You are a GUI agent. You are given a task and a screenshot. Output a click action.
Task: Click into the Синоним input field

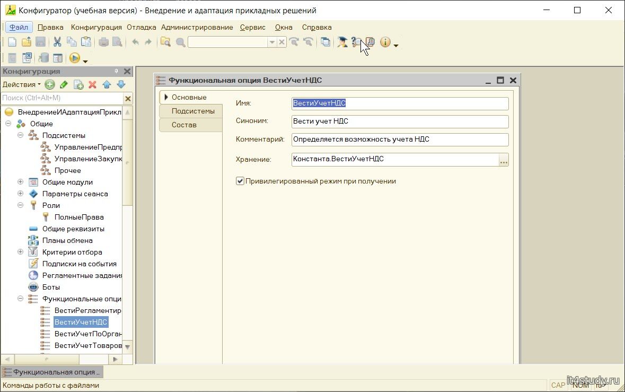400,122
